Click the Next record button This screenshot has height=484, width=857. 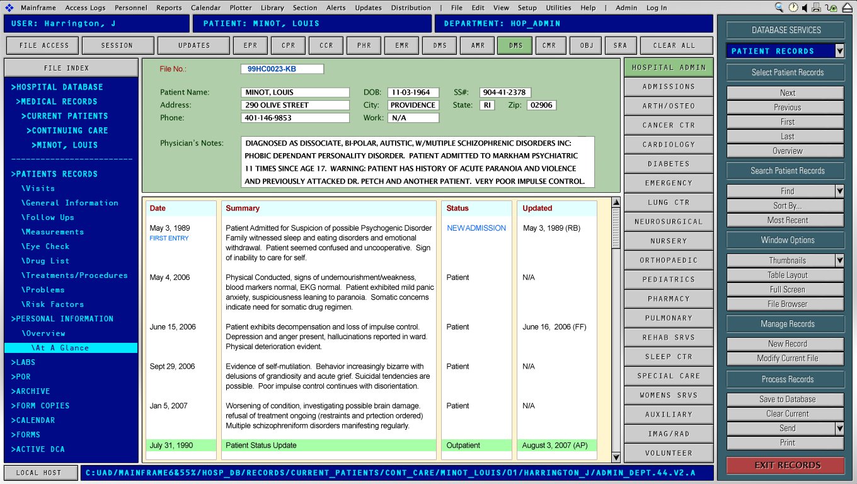tap(785, 93)
